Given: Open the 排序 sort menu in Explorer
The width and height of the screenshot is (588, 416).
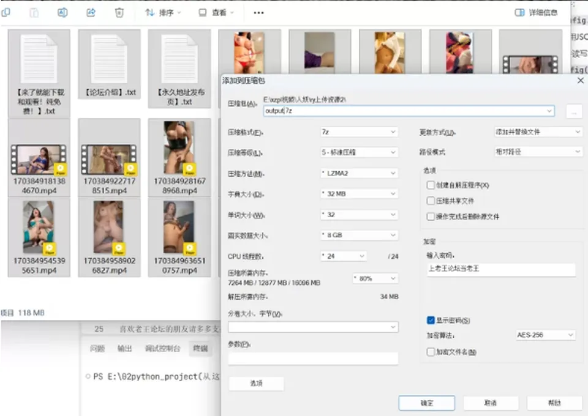Looking at the screenshot, I should pyautogui.click(x=163, y=13).
